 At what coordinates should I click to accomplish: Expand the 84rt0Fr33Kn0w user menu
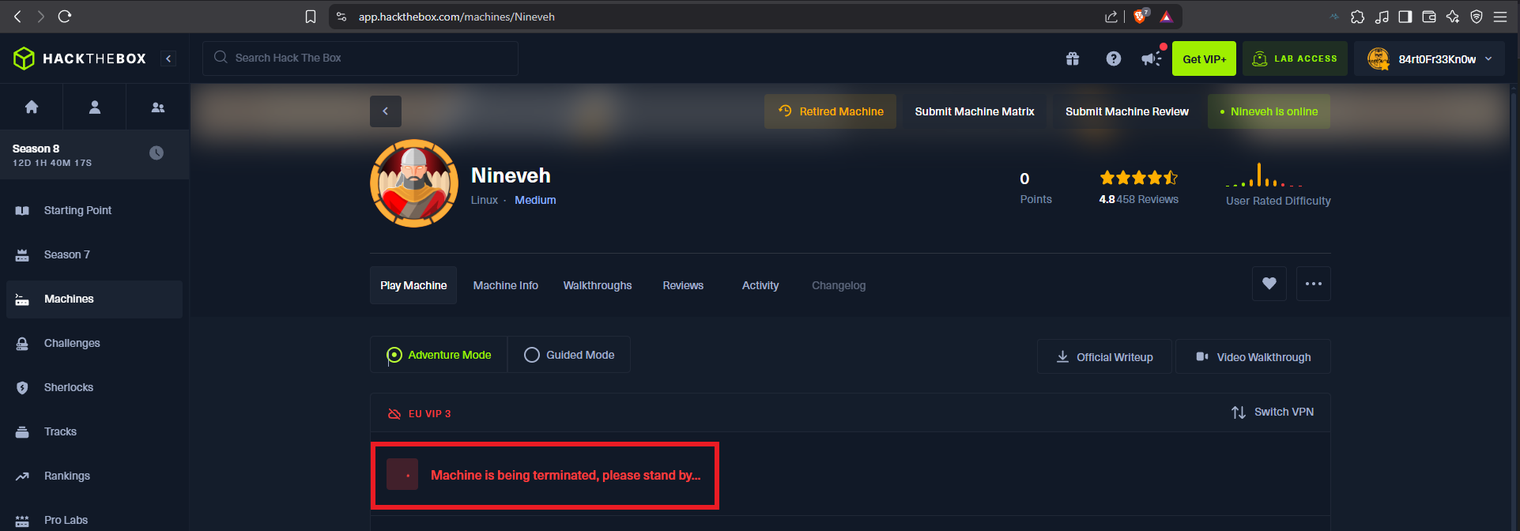click(x=1429, y=58)
